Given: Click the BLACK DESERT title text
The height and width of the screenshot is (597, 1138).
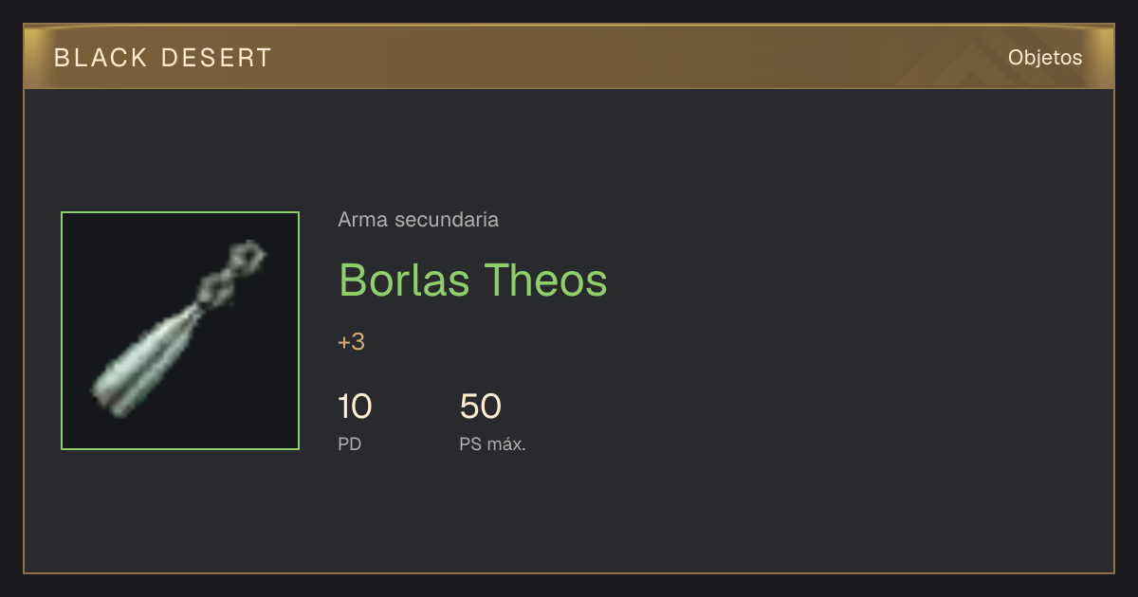Looking at the screenshot, I should pyautogui.click(x=163, y=58).
